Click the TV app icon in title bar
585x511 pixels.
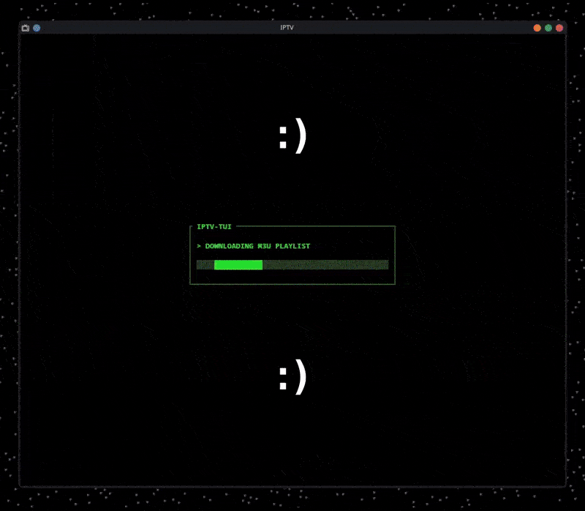(26, 28)
